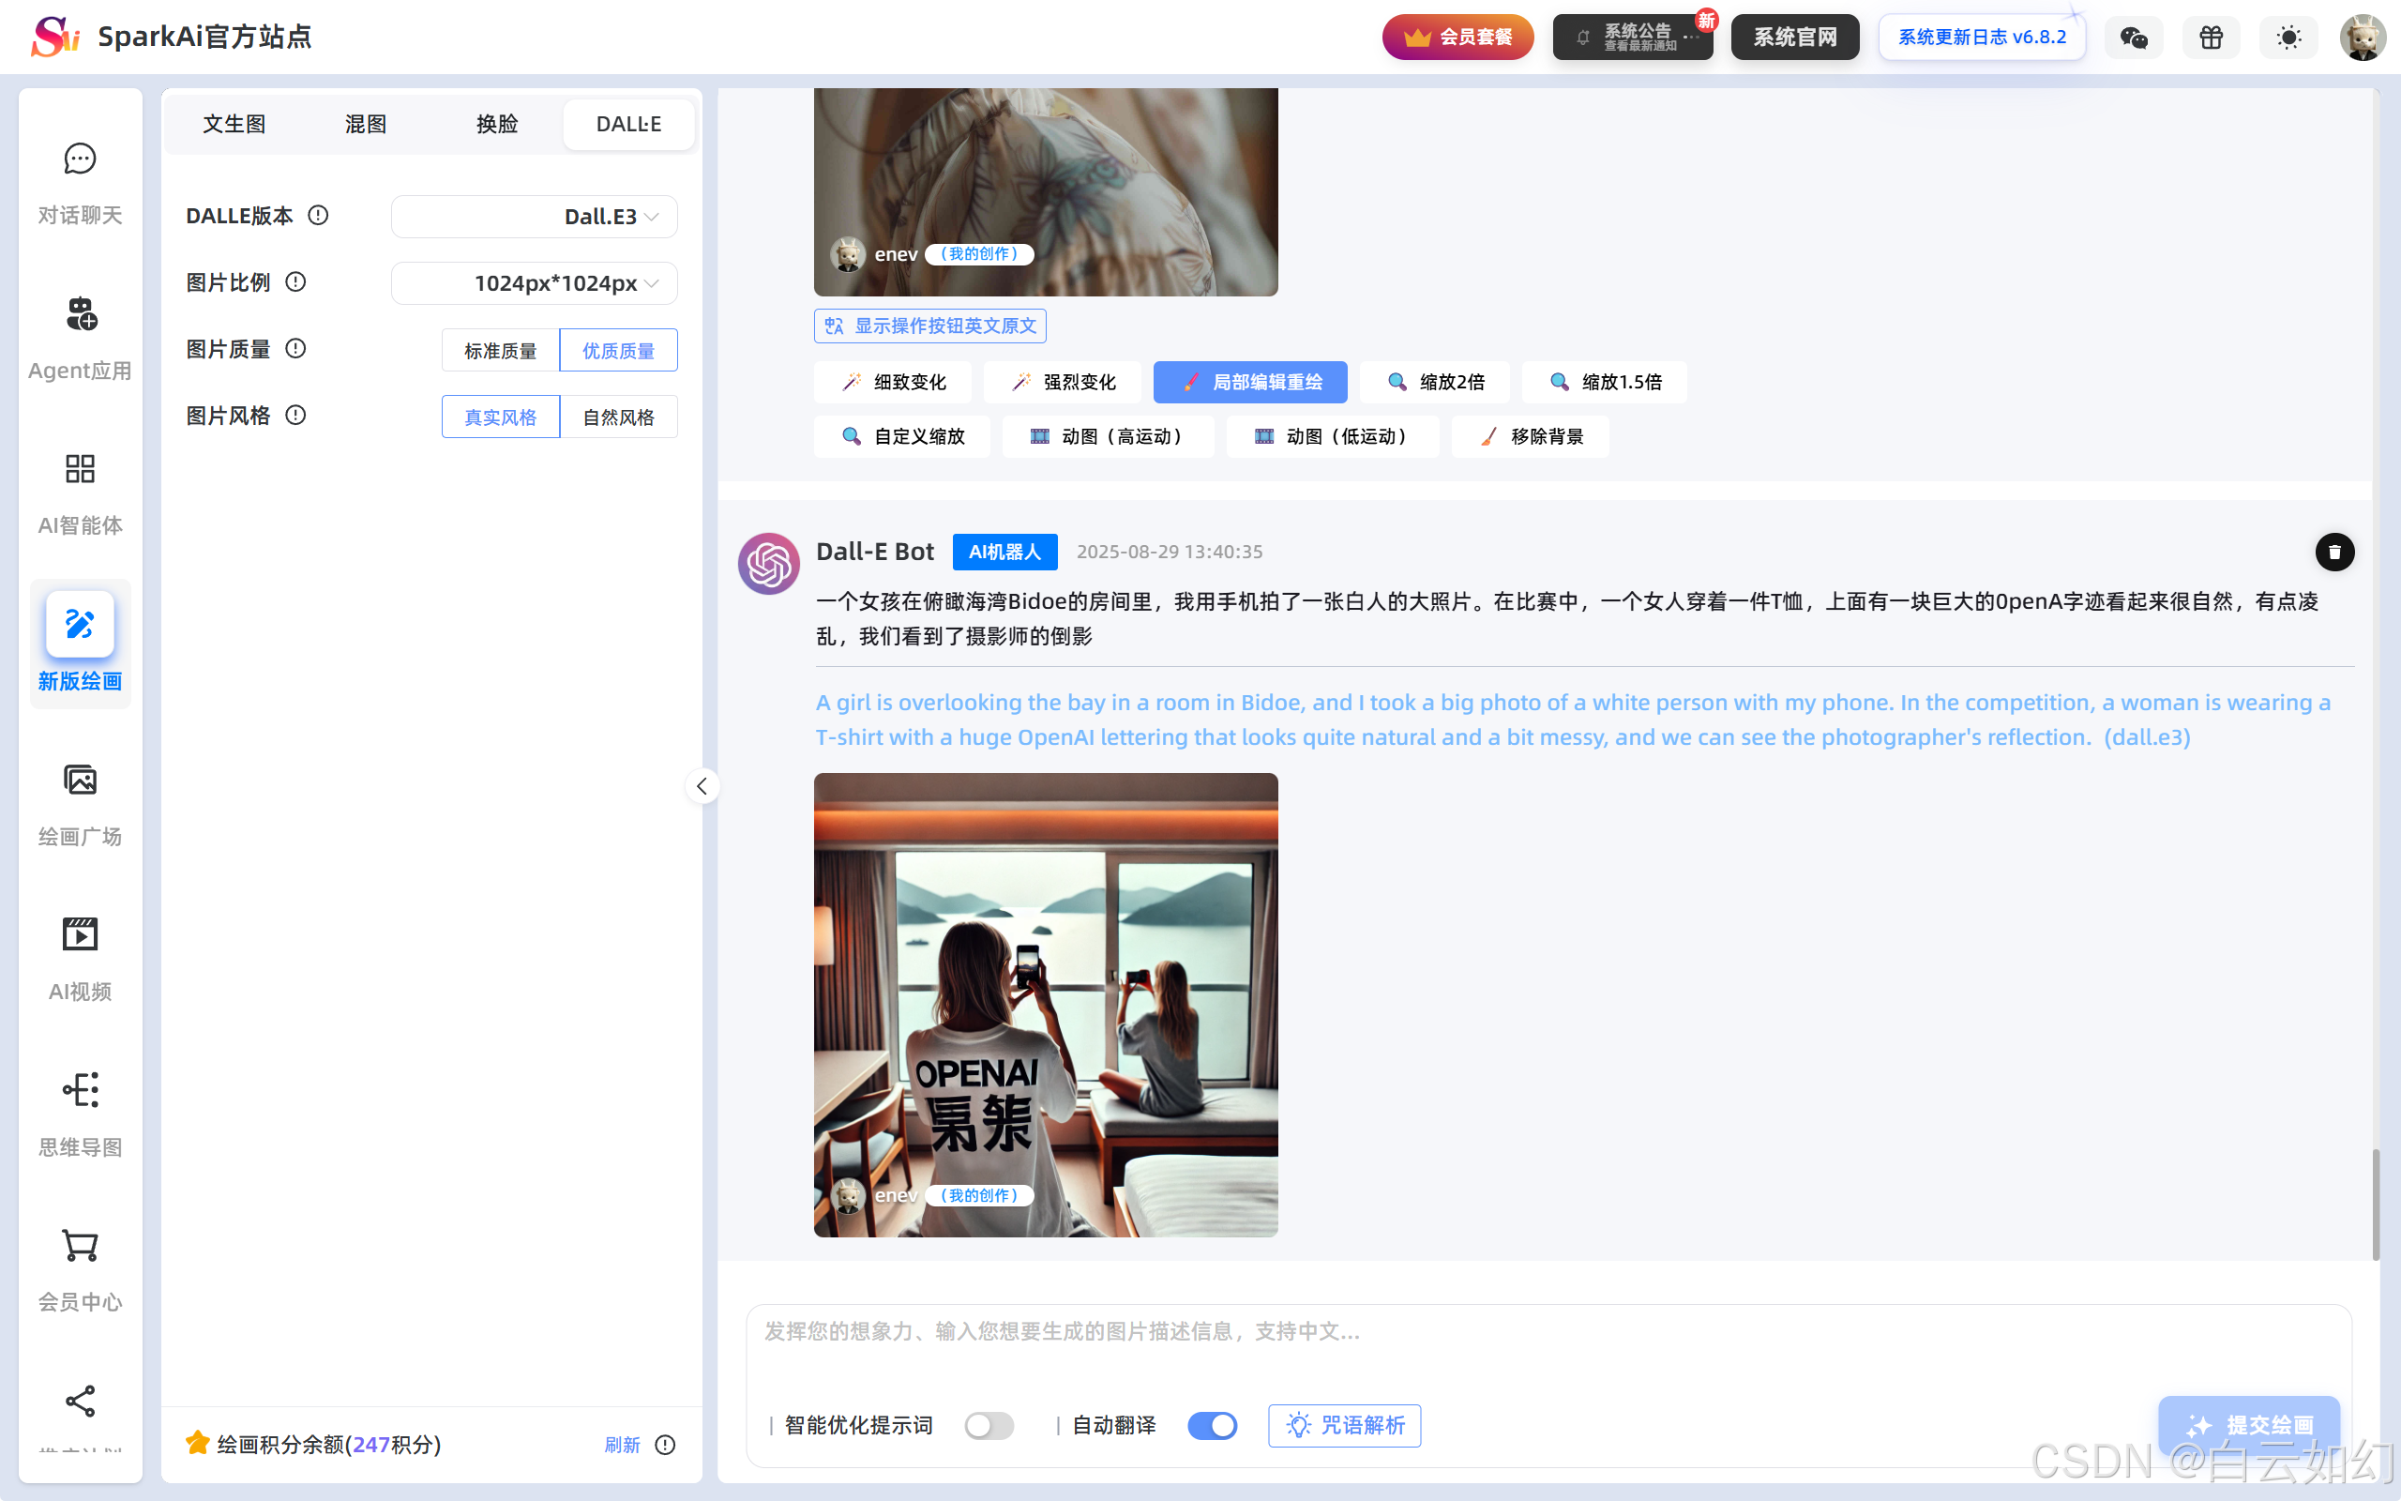Open Agent应用 robot icon in sidebar

point(80,313)
